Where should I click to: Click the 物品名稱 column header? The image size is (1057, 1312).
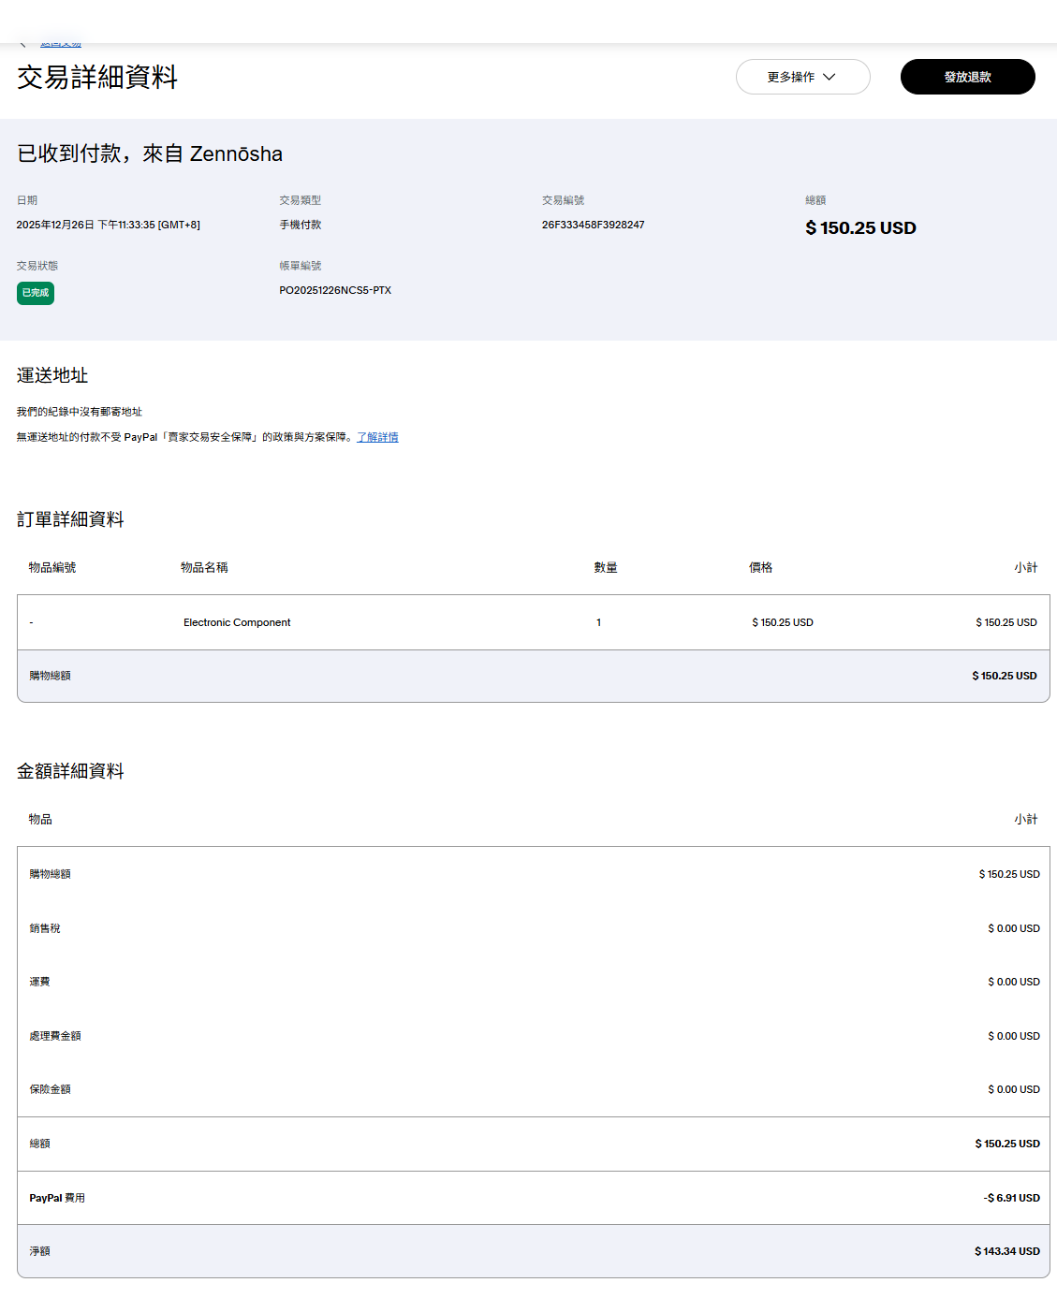(x=204, y=567)
